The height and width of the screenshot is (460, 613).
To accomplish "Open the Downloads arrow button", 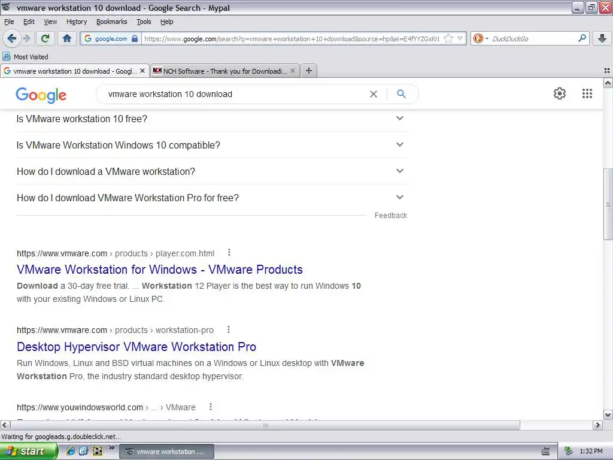I will click(602, 38).
